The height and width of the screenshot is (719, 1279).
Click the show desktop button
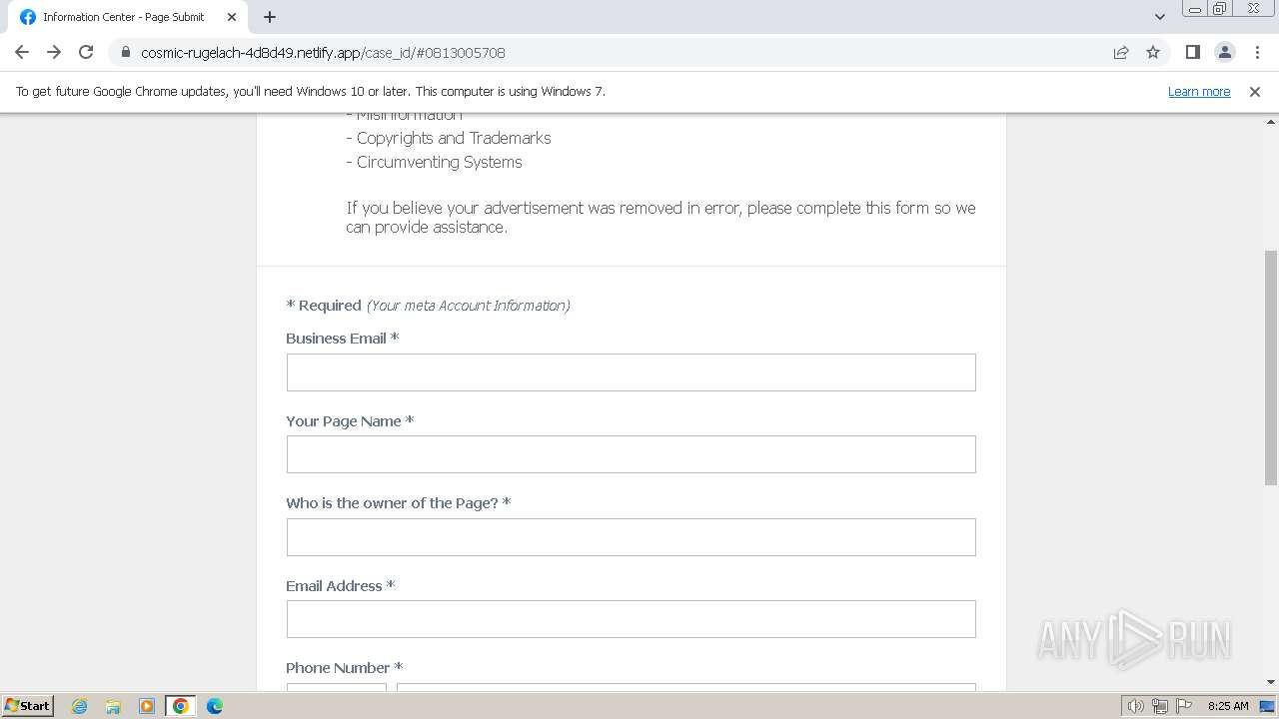1267,706
